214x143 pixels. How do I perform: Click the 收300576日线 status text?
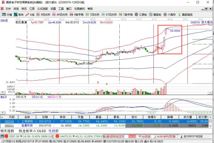point(193,136)
